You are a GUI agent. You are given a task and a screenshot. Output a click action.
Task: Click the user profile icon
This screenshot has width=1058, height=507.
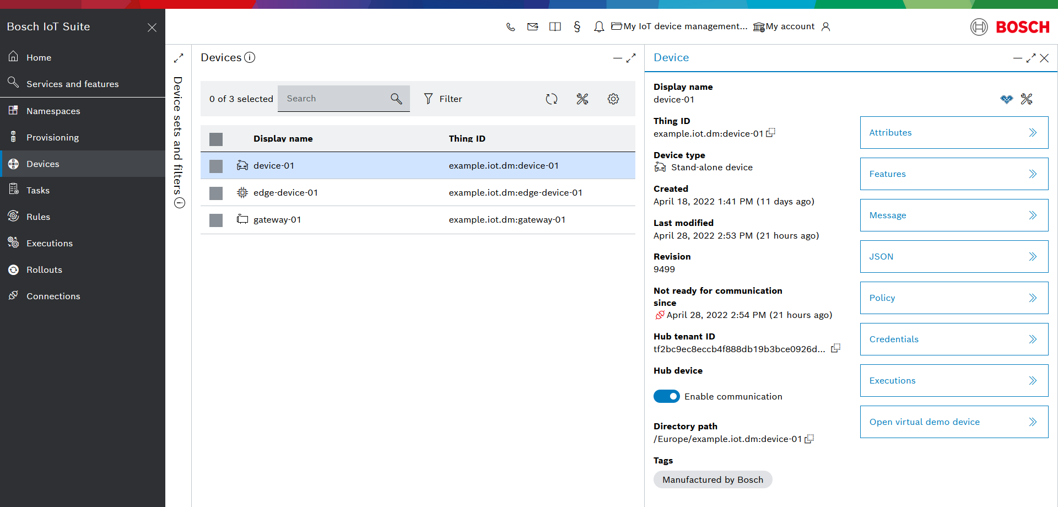pyautogui.click(x=825, y=26)
